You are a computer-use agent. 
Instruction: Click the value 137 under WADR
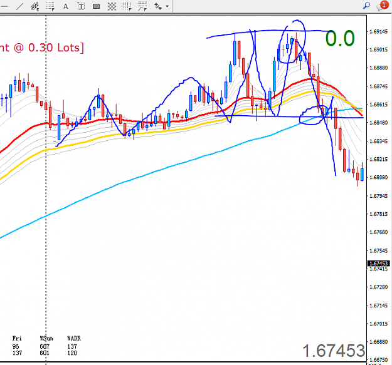pyautogui.click(x=72, y=347)
